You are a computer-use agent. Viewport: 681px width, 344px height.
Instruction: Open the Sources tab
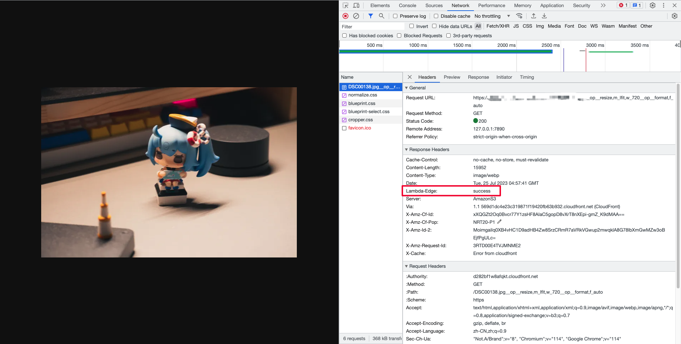click(x=434, y=5)
